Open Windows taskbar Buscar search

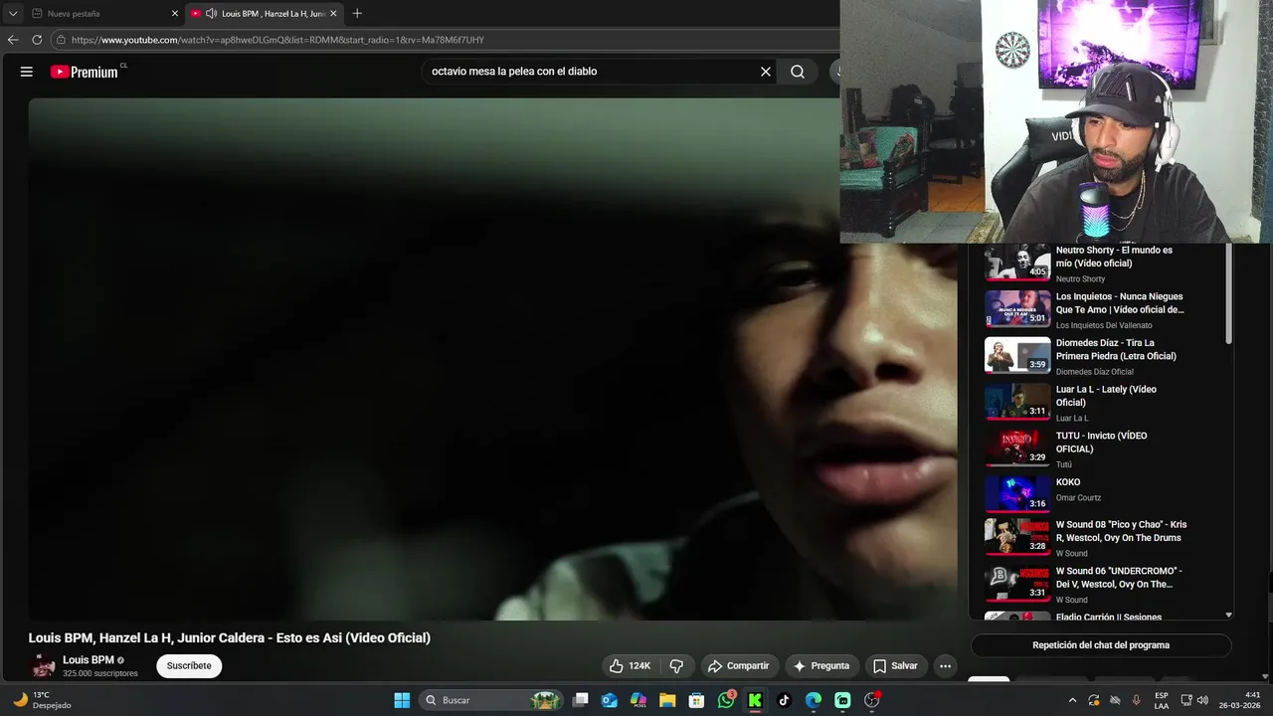(491, 700)
